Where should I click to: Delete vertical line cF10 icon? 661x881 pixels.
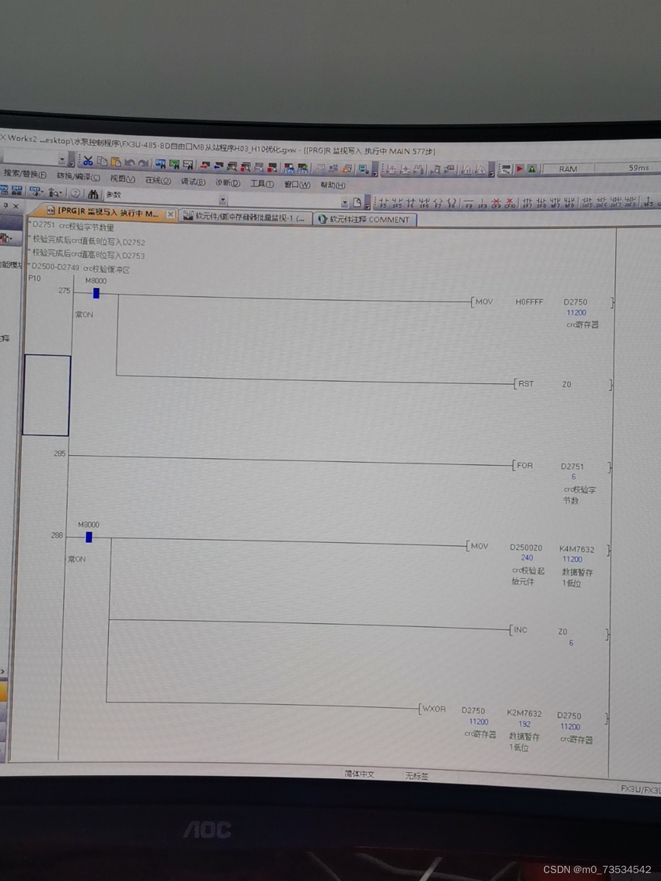click(x=510, y=203)
